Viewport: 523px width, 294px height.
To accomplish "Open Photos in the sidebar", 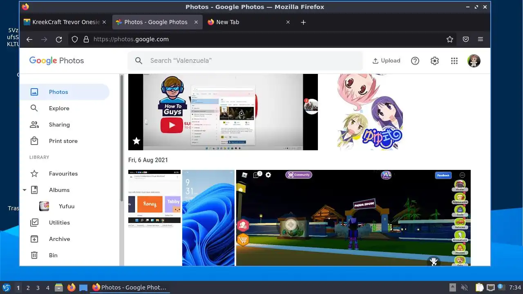I will (x=65, y=92).
